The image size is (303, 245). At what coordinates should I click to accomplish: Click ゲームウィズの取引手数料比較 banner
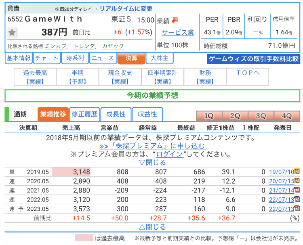[254, 59]
